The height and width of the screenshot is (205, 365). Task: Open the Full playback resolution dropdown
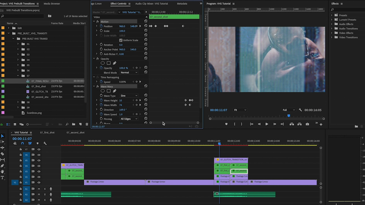tap(289, 110)
